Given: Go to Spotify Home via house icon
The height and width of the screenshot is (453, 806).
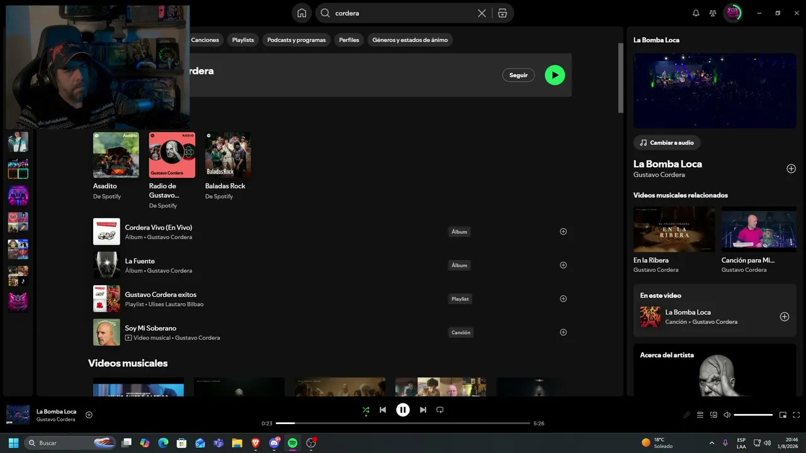Looking at the screenshot, I should [x=302, y=13].
